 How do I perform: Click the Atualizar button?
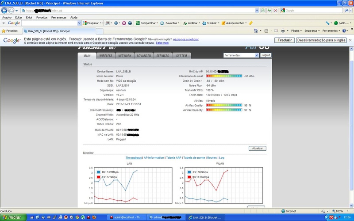[258, 149]
